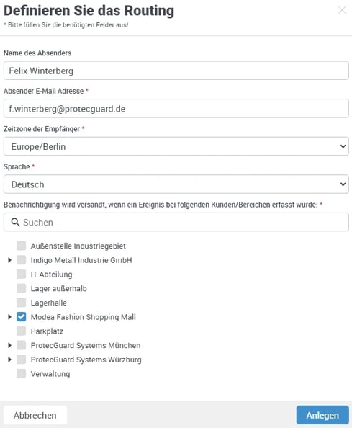Viewport: 352px width, 428px height.
Task: Close the routing dialog with X
Action: 342,10
